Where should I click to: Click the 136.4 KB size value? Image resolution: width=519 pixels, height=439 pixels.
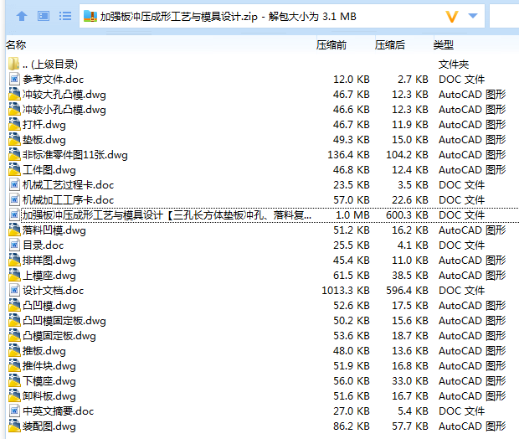point(348,155)
